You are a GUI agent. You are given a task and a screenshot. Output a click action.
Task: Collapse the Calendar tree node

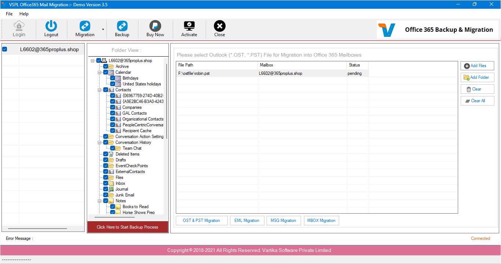[x=100, y=72]
